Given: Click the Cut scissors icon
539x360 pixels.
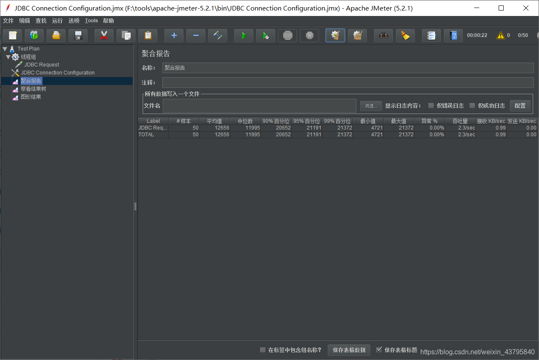Looking at the screenshot, I should (x=104, y=35).
